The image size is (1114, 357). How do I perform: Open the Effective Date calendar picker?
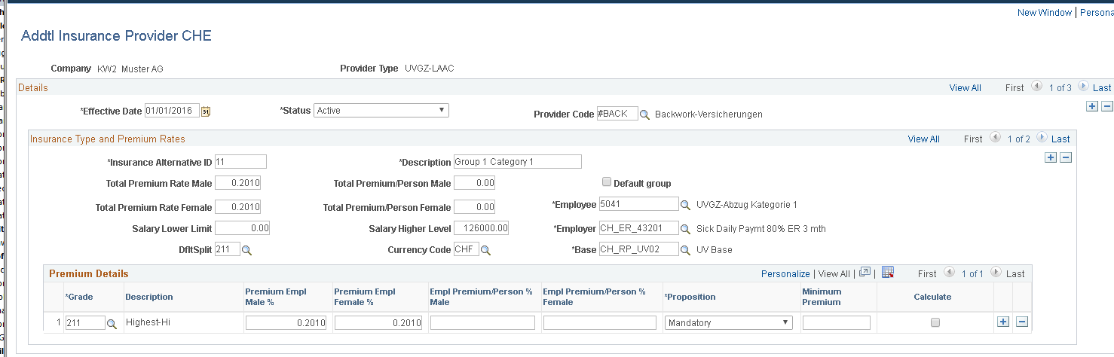pyautogui.click(x=206, y=111)
